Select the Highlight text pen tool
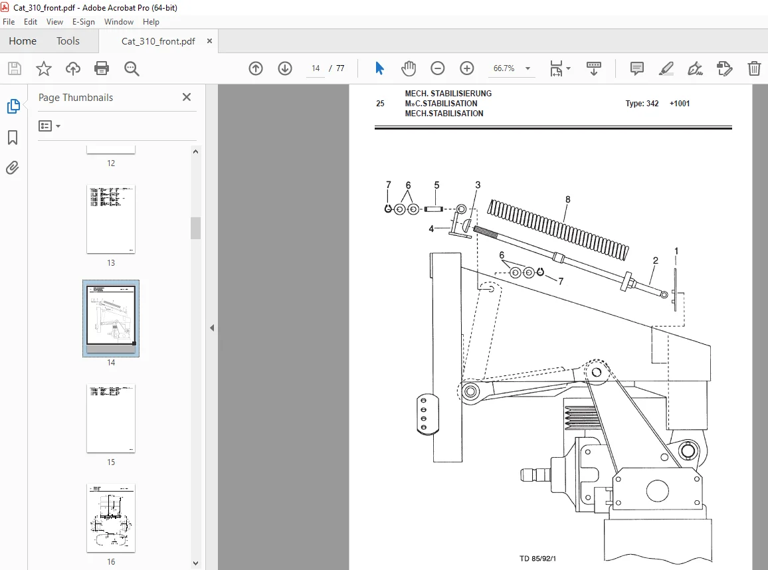Screen dimensions: 768x570 [666, 68]
